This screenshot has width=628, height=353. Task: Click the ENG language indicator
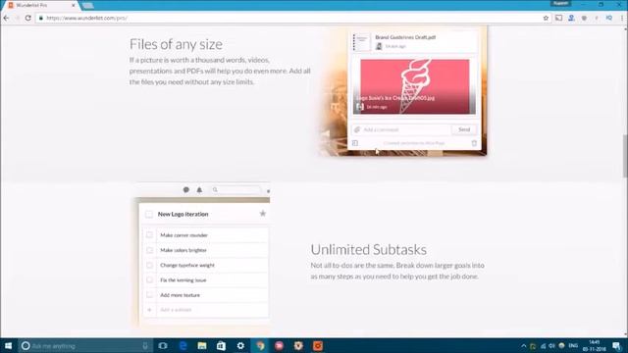pyautogui.click(x=573, y=346)
